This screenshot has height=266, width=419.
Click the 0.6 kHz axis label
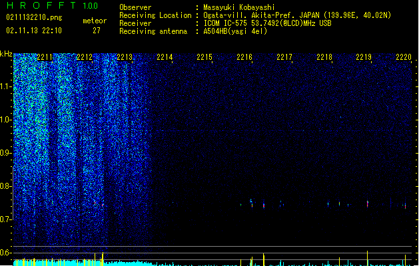click(5, 253)
